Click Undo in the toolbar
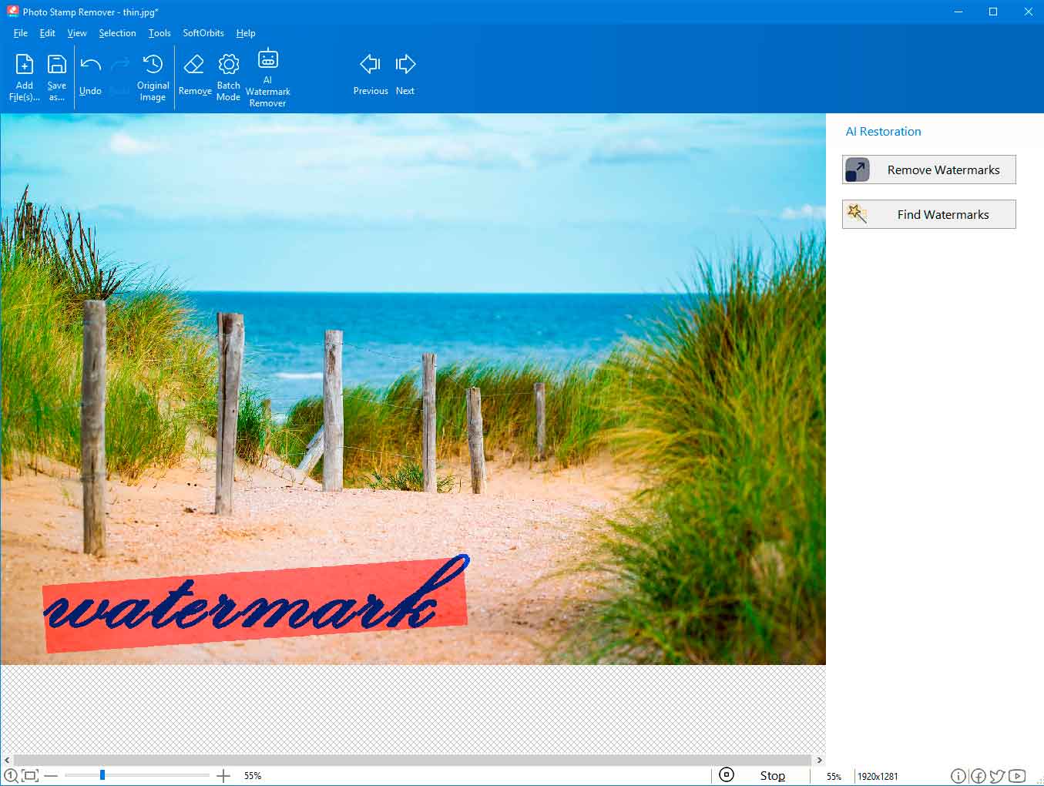The width and height of the screenshot is (1044, 786). click(90, 75)
